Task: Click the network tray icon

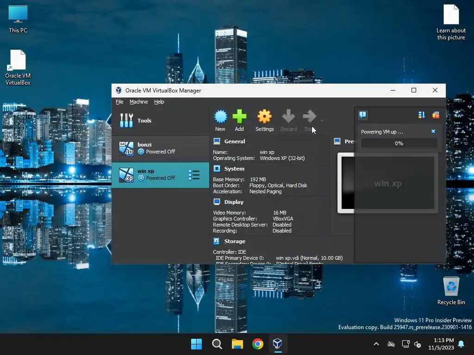Action: 405,344
